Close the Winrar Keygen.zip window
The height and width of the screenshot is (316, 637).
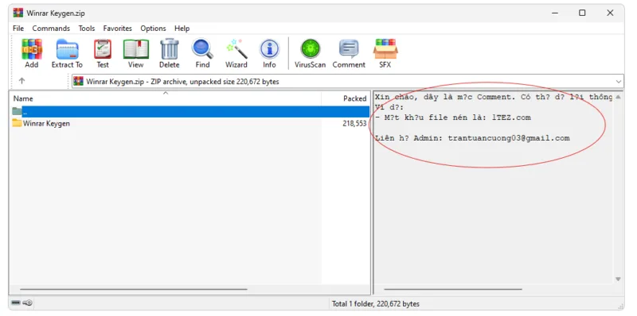tap(610, 13)
